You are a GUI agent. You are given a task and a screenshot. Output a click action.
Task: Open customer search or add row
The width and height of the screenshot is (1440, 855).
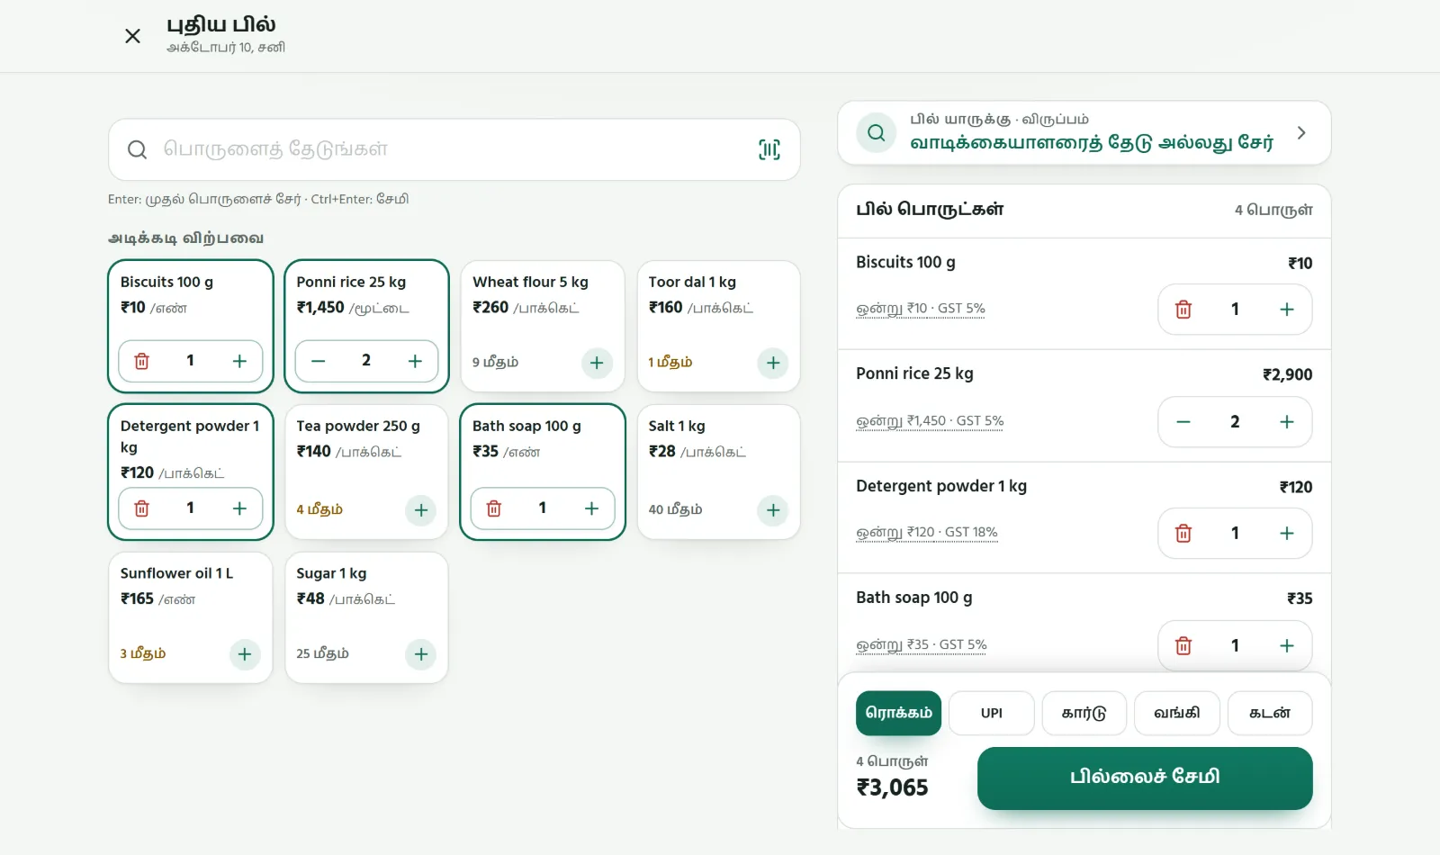pyautogui.click(x=1084, y=133)
